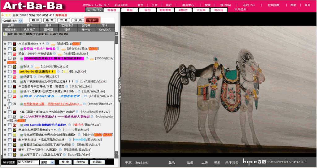The image size is (317, 168).
Task: Click the hipic 吞图 logo
Action: point(254,162)
